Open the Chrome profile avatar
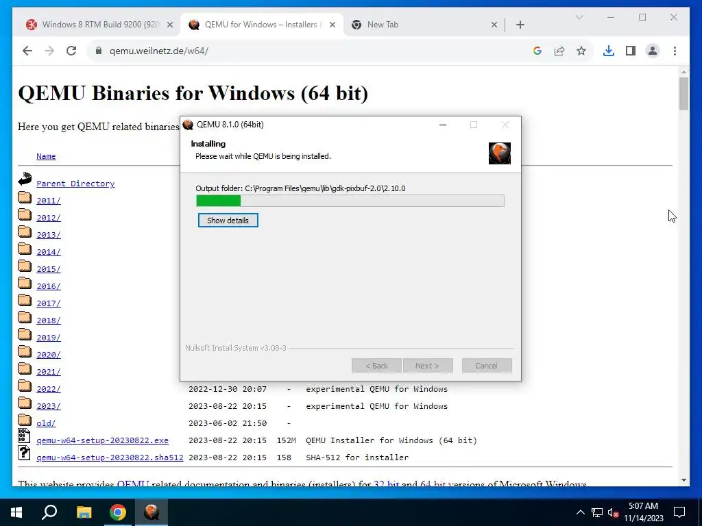Viewport: 702px width, 526px height. 653,51
